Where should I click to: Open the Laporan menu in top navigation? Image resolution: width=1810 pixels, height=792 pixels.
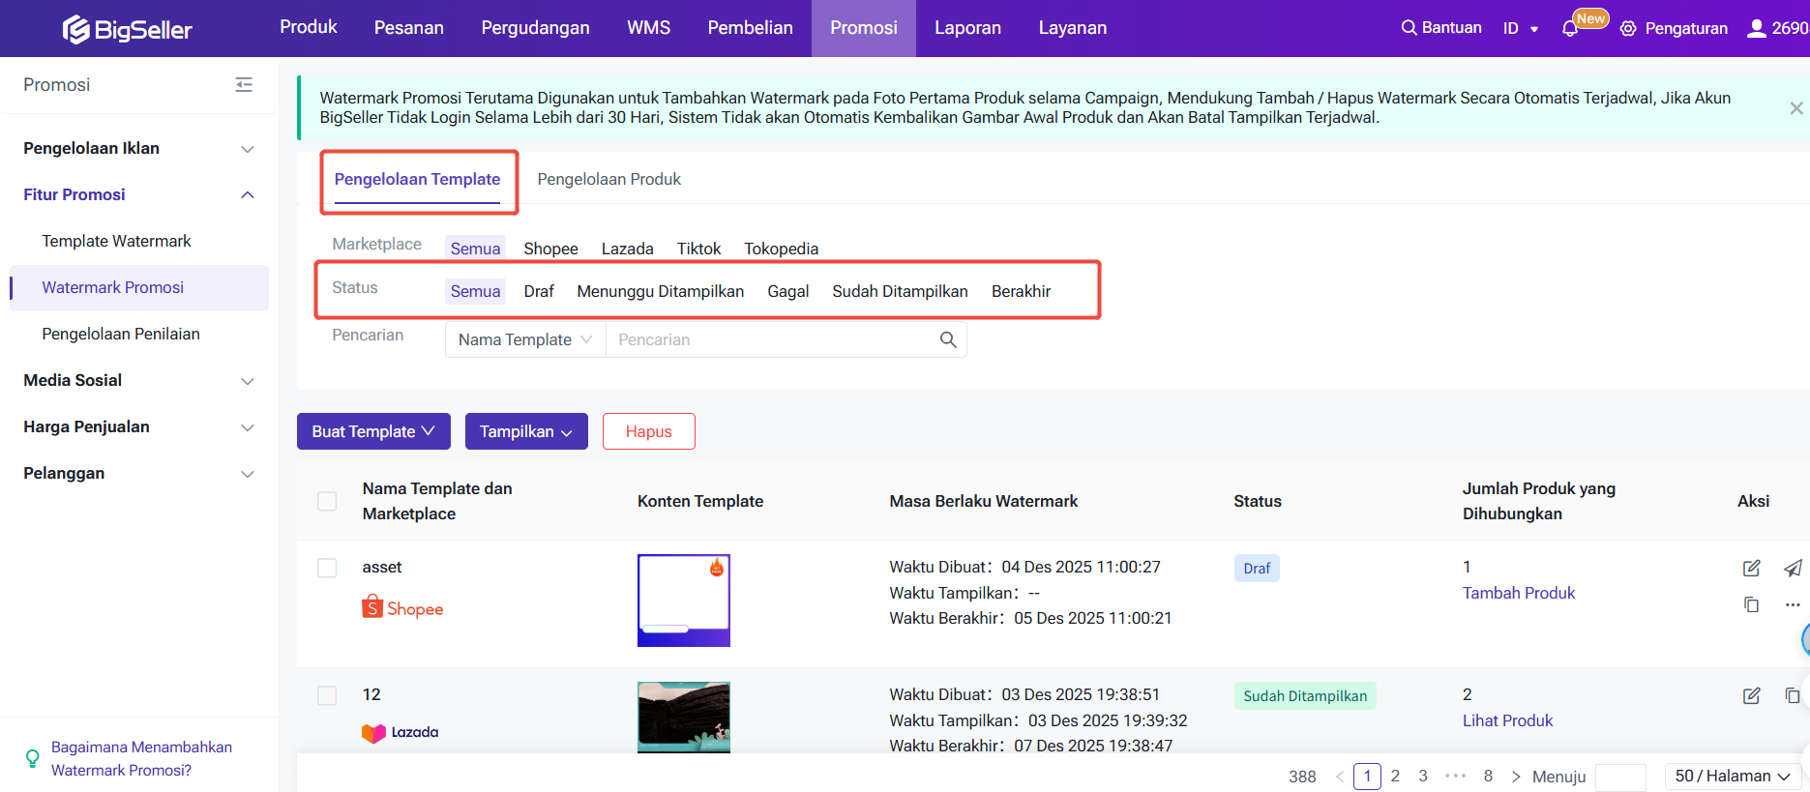(967, 28)
